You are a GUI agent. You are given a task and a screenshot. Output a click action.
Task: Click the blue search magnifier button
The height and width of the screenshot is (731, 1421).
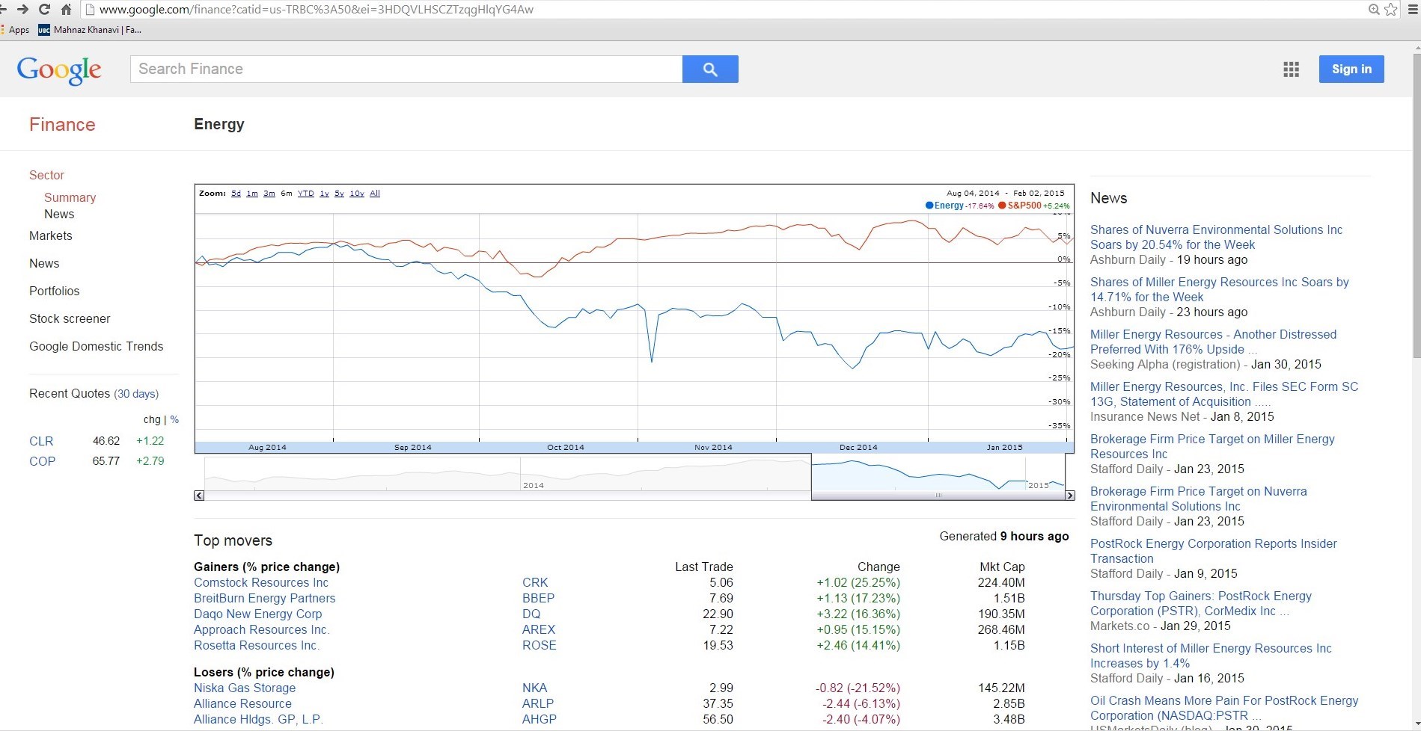tap(709, 70)
